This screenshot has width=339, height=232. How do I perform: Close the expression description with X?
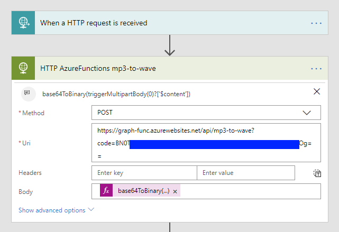(317, 91)
